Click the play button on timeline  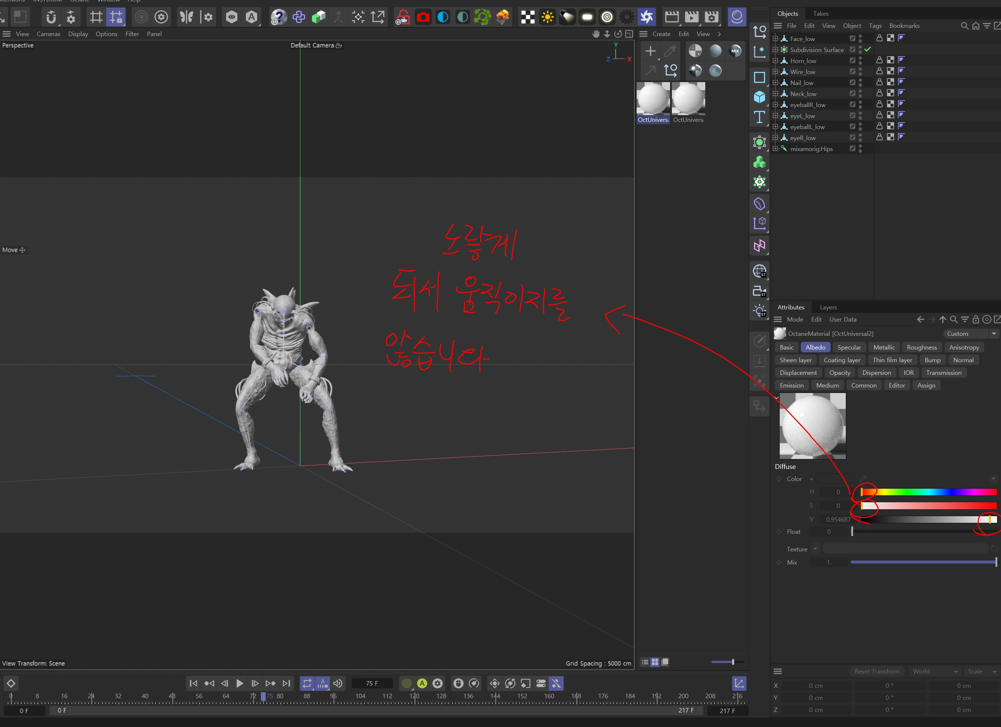(x=240, y=683)
